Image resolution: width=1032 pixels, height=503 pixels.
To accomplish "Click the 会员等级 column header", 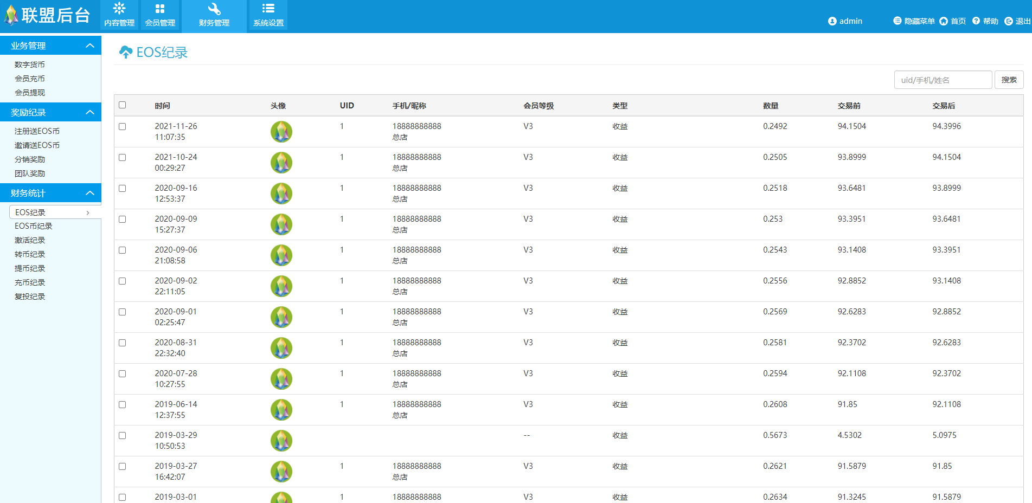I will coord(539,106).
